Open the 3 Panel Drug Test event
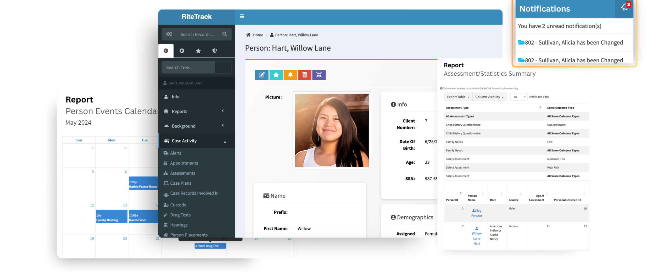 click(210, 246)
